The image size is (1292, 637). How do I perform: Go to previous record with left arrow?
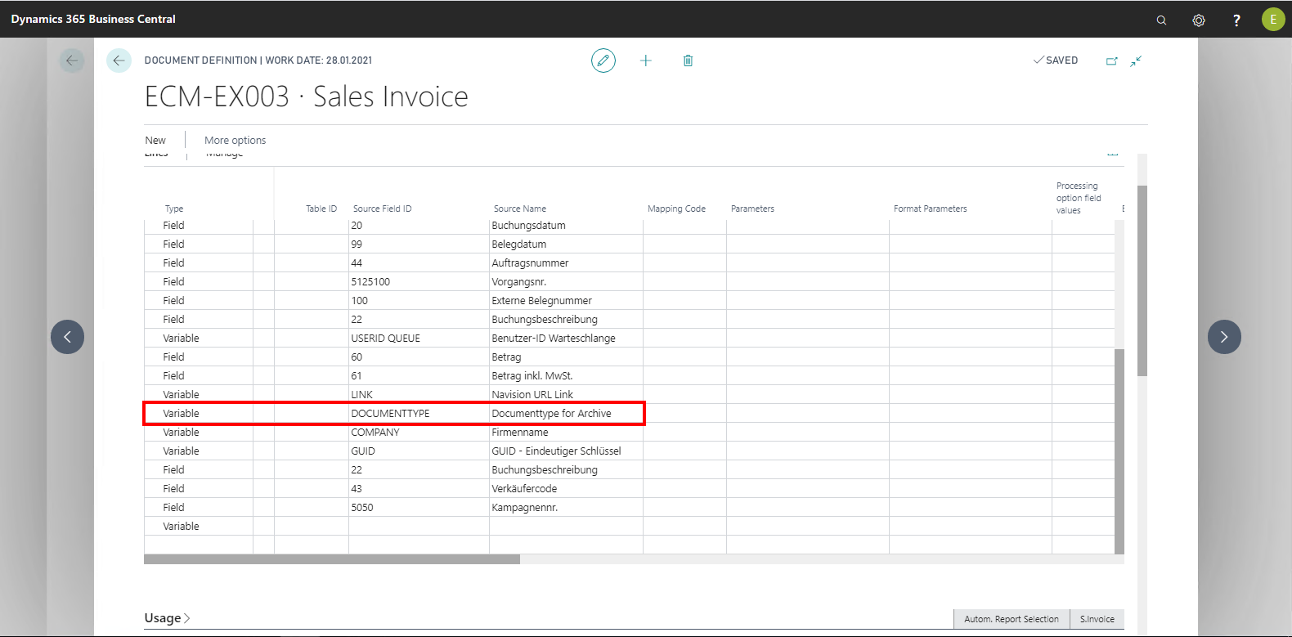point(67,337)
